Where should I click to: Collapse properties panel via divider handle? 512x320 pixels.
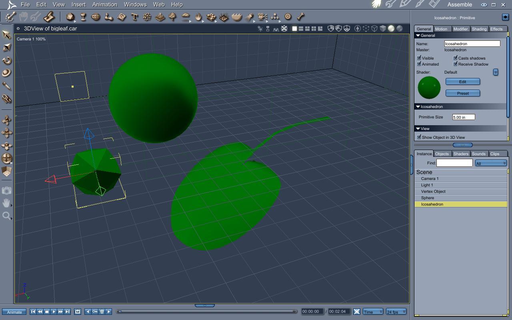[x=463, y=145]
